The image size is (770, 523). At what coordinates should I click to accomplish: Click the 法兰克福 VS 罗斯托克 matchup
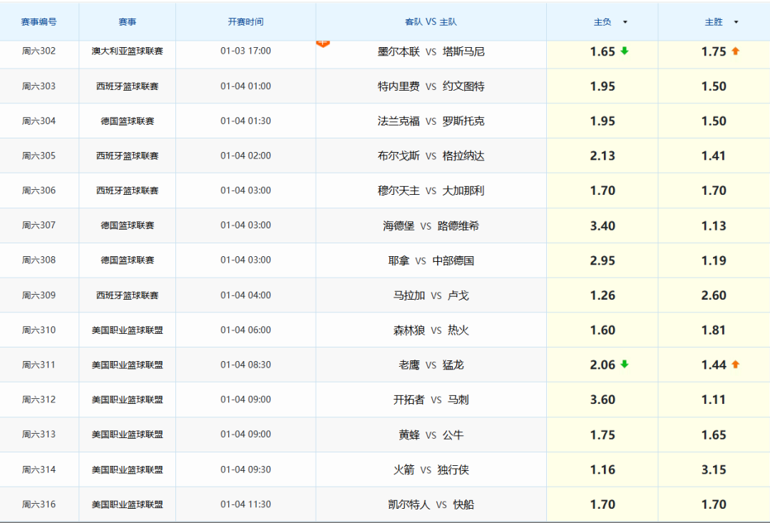[431, 121]
